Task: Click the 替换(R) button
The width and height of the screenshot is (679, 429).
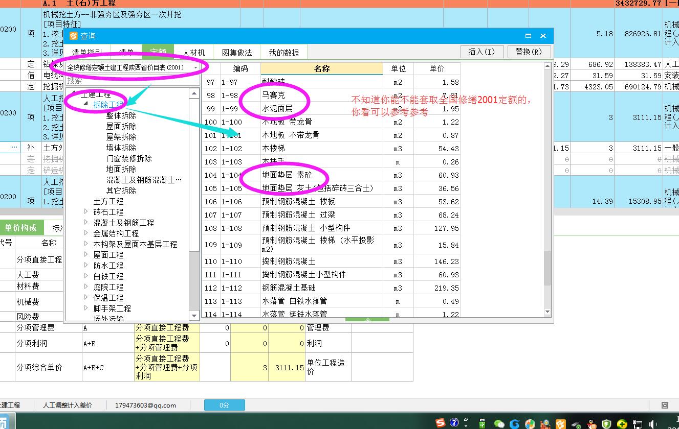Action: tap(529, 52)
